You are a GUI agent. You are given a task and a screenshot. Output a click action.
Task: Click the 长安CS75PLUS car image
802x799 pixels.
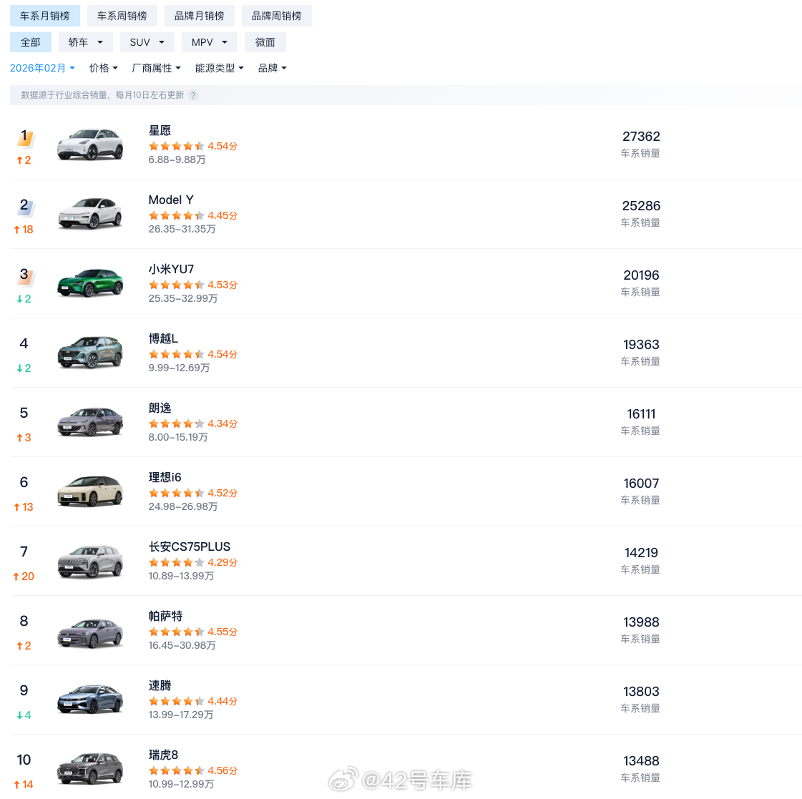[90, 561]
